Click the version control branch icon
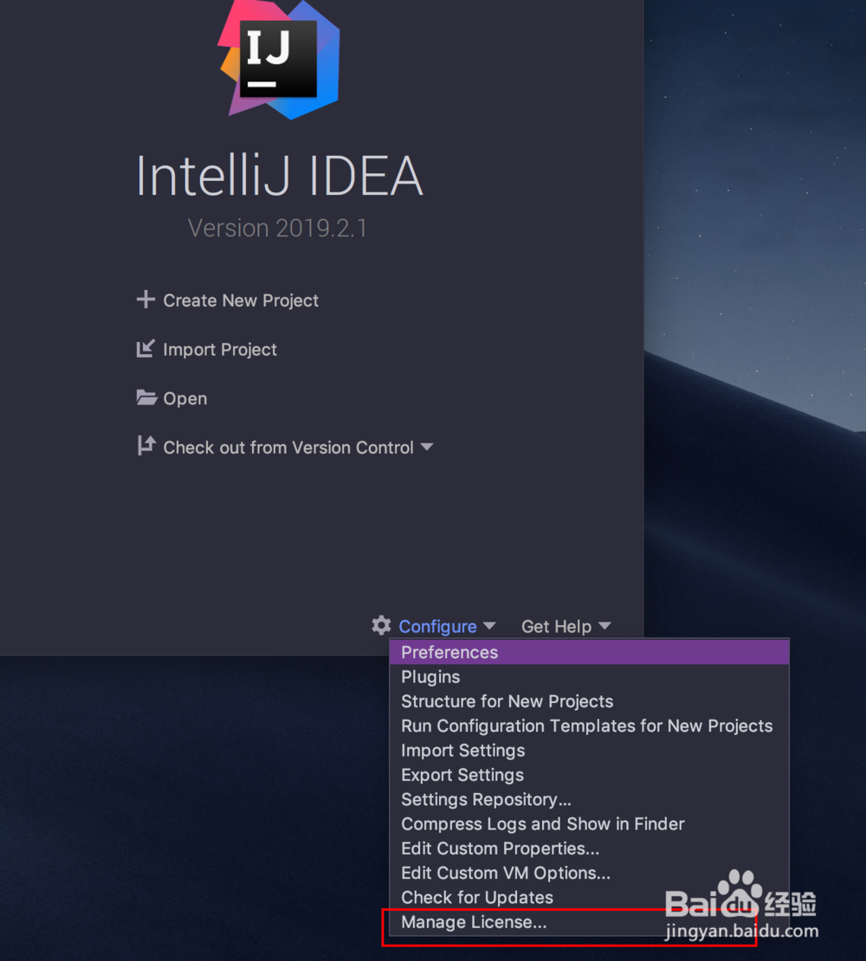Viewport: 866px width, 961px height. 145,446
